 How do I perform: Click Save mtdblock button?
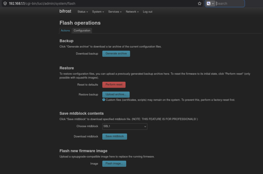click(114, 137)
